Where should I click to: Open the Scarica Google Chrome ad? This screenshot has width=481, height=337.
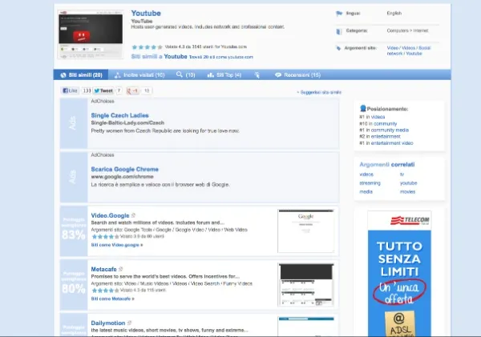click(124, 169)
